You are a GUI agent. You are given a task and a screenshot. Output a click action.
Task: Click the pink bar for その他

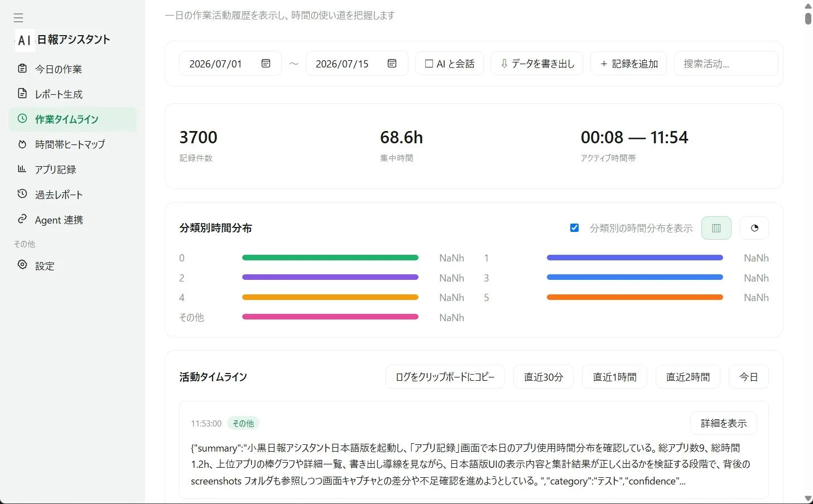[330, 317]
